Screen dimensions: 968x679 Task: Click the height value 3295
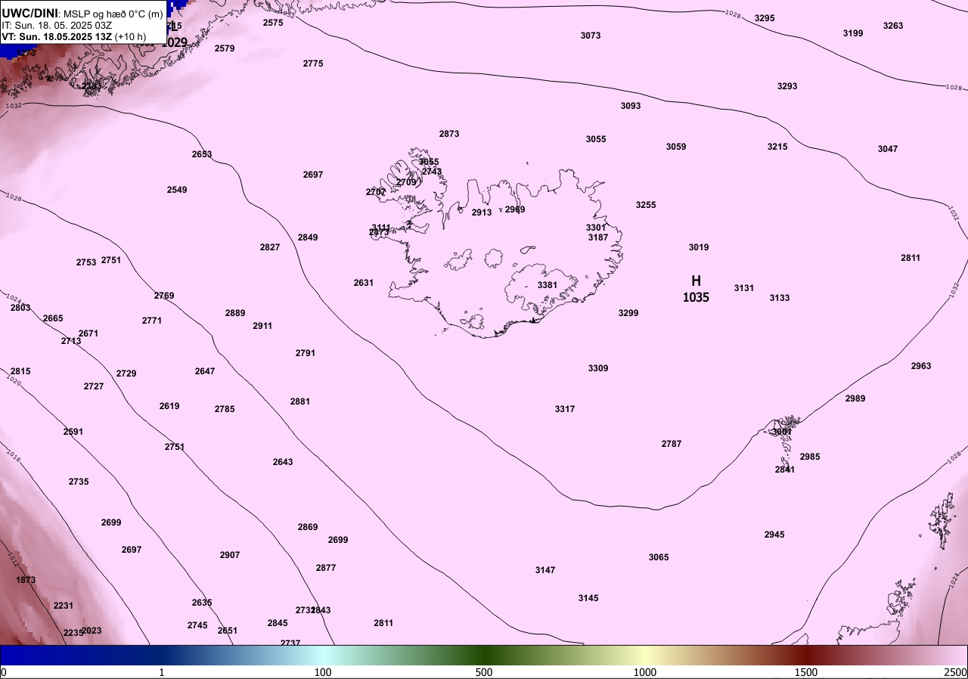[x=765, y=18]
